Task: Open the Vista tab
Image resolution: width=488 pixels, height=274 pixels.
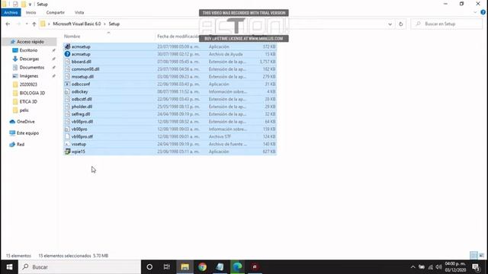Action: [79, 12]
